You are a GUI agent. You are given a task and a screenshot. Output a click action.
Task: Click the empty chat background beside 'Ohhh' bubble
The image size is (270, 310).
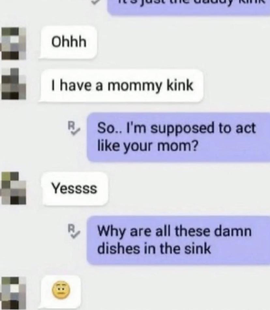[178, 42]
